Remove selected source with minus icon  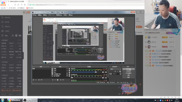pos(55,80)
